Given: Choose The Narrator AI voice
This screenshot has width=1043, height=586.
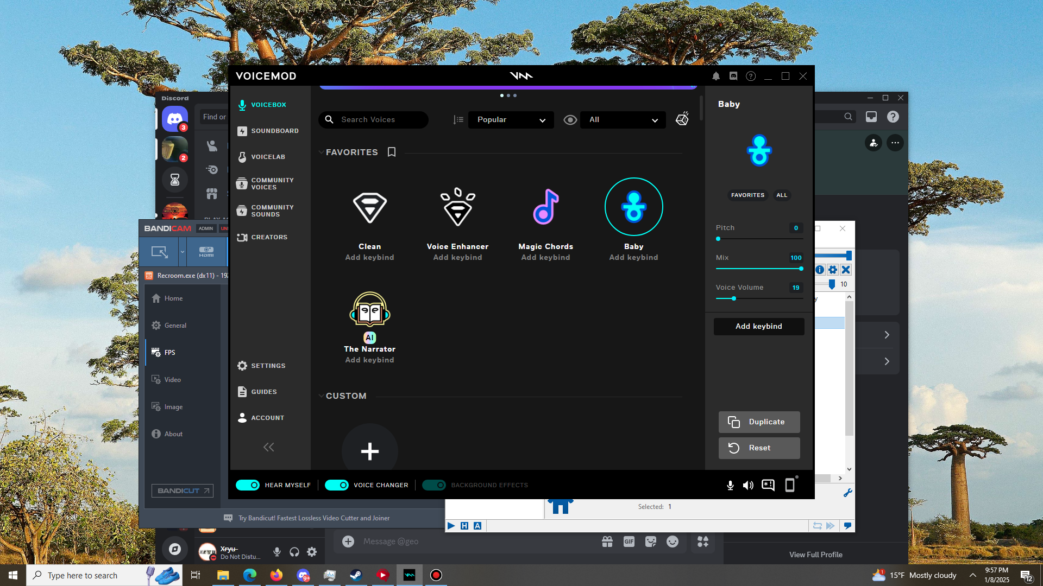Looking at the screenshot, I should [369, 310].
